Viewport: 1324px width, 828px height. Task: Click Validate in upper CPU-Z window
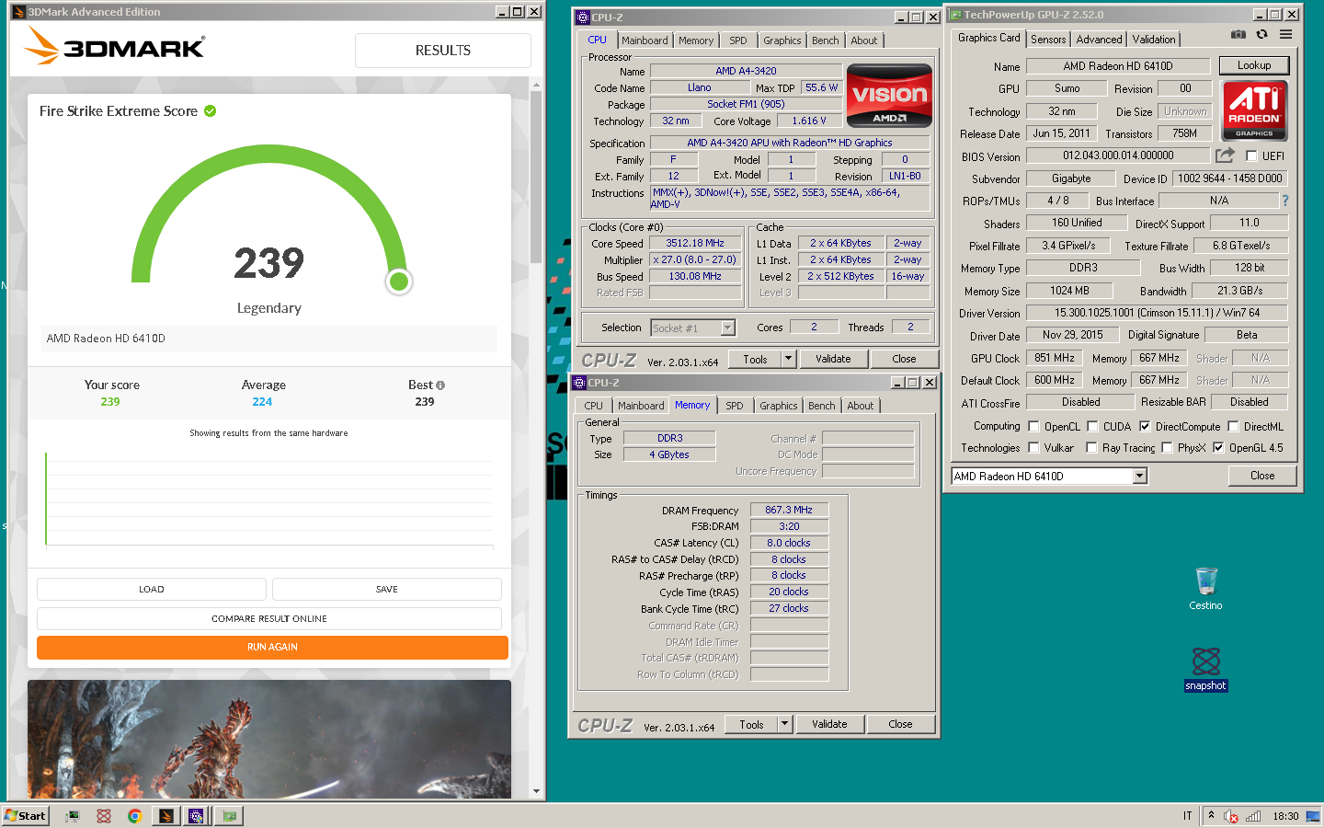pos(833,359)
